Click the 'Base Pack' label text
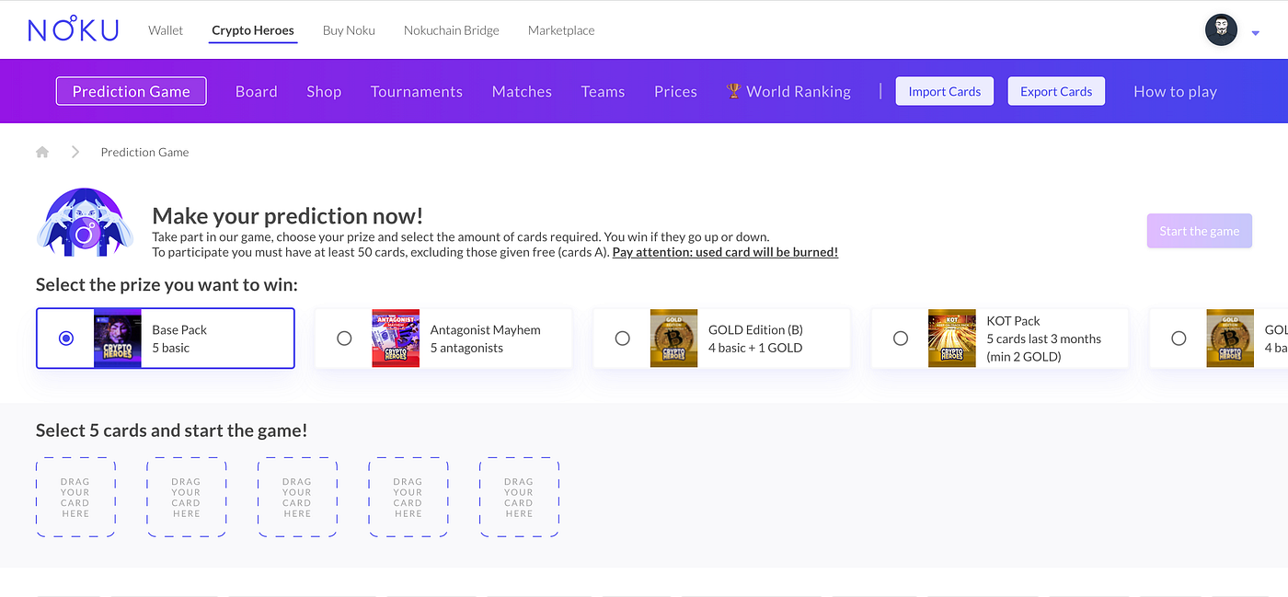The width and height of the screenshot is (1288, 597). click(179, 329)
